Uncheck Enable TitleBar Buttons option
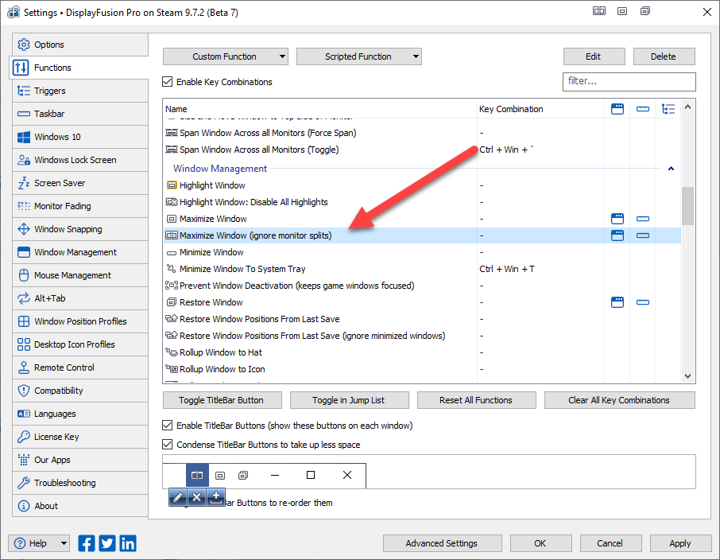The height and width of the screenshot is (560, 720). pos(168,426)
